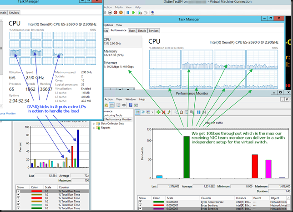Uncheck Show for olive % Total Run Time row
The image size is (293, 212).
18,194
